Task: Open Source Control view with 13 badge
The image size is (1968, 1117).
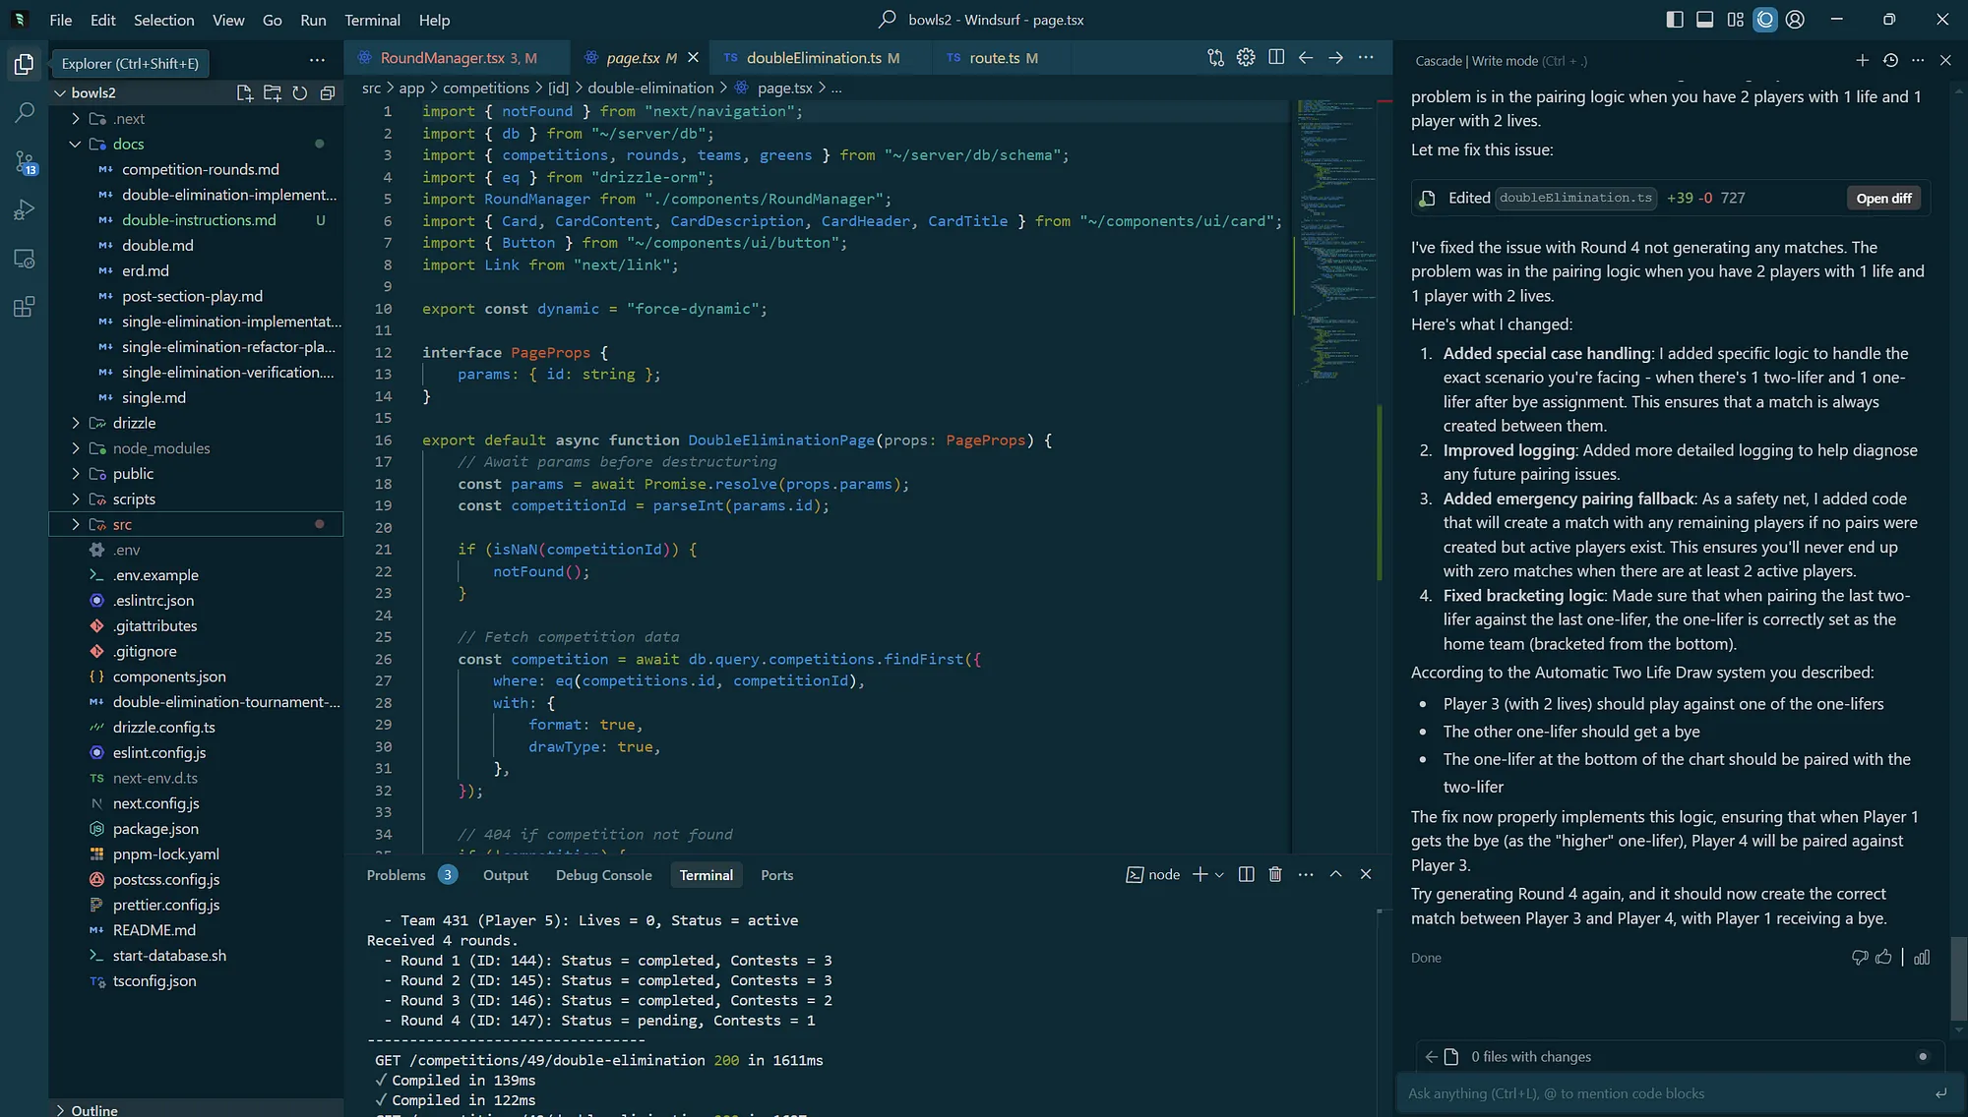Action: click(24, 161)
